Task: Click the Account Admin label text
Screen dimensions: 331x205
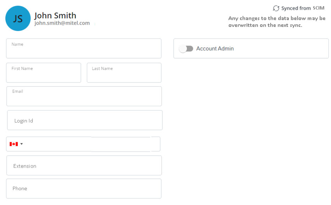Action: (215, 49)
